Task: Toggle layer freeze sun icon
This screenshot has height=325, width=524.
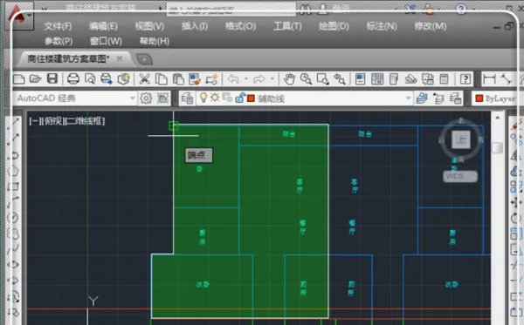Action: click(x=215, y=98)
